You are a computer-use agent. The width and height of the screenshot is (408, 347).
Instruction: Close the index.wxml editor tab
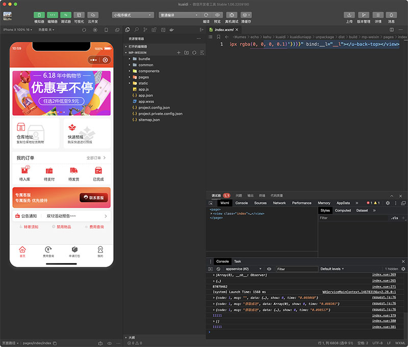coord(237,30)
